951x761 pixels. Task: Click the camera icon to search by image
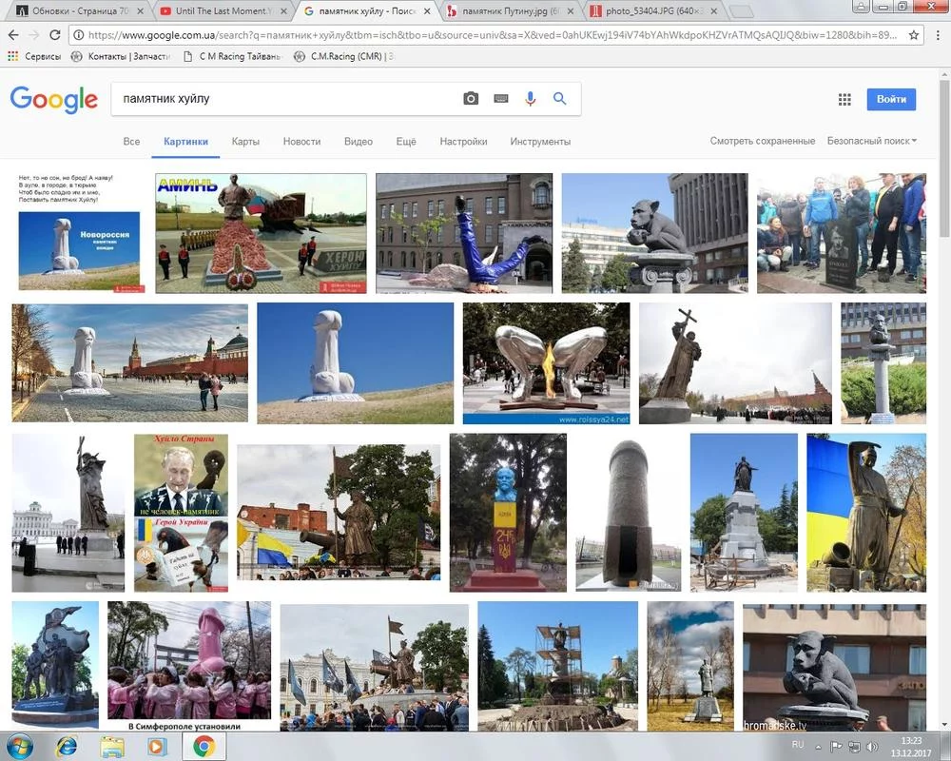coord(471,98)
